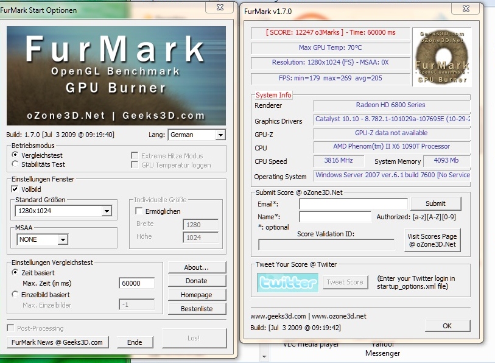Click www.geeks3d.com | www.ozone3d.net text
Screen dimensions: 495x363
(x=309, y=316)
